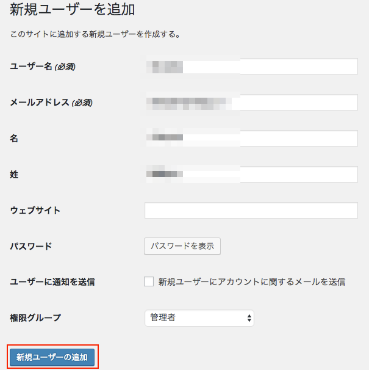Click the ユーザーに通知を送信 label

[x=52, y=281]
